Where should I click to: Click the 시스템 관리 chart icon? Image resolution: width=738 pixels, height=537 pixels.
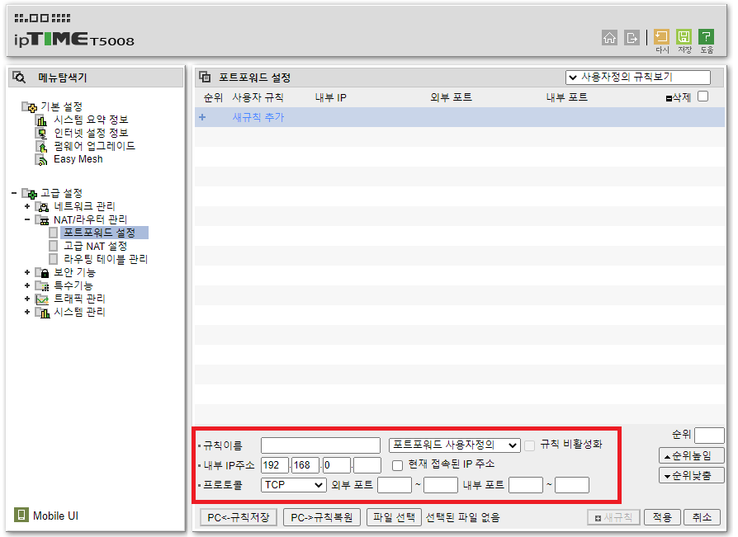42,312
